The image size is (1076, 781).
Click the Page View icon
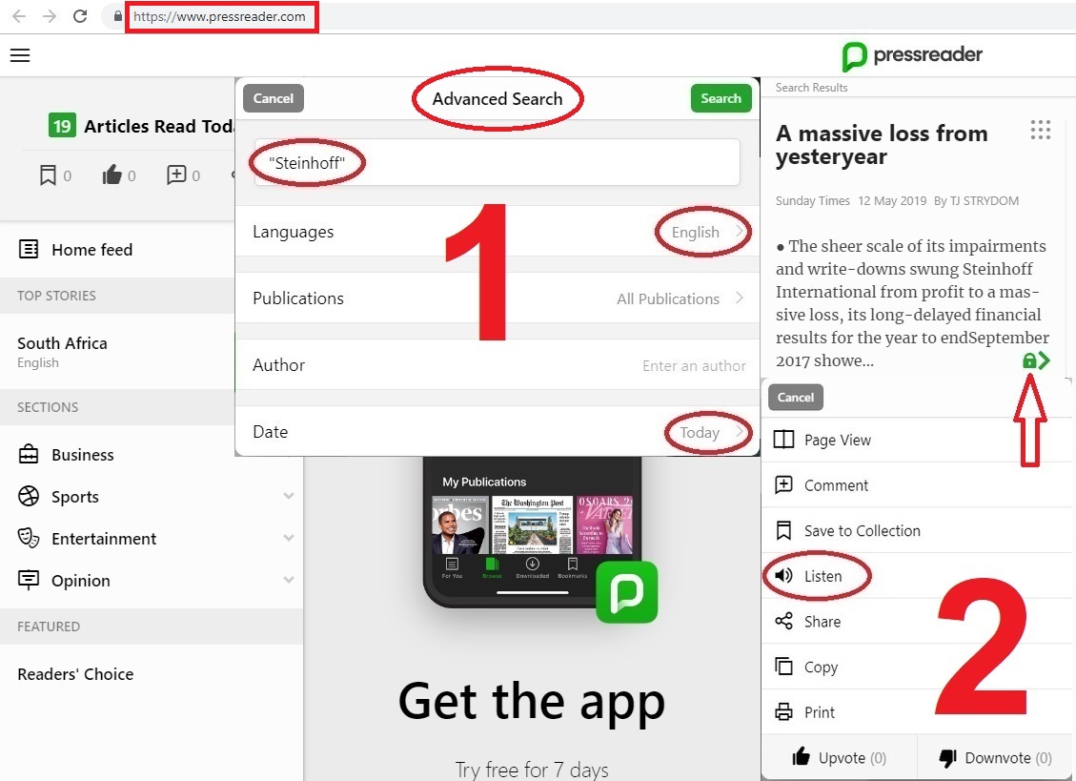pos(783,440)
